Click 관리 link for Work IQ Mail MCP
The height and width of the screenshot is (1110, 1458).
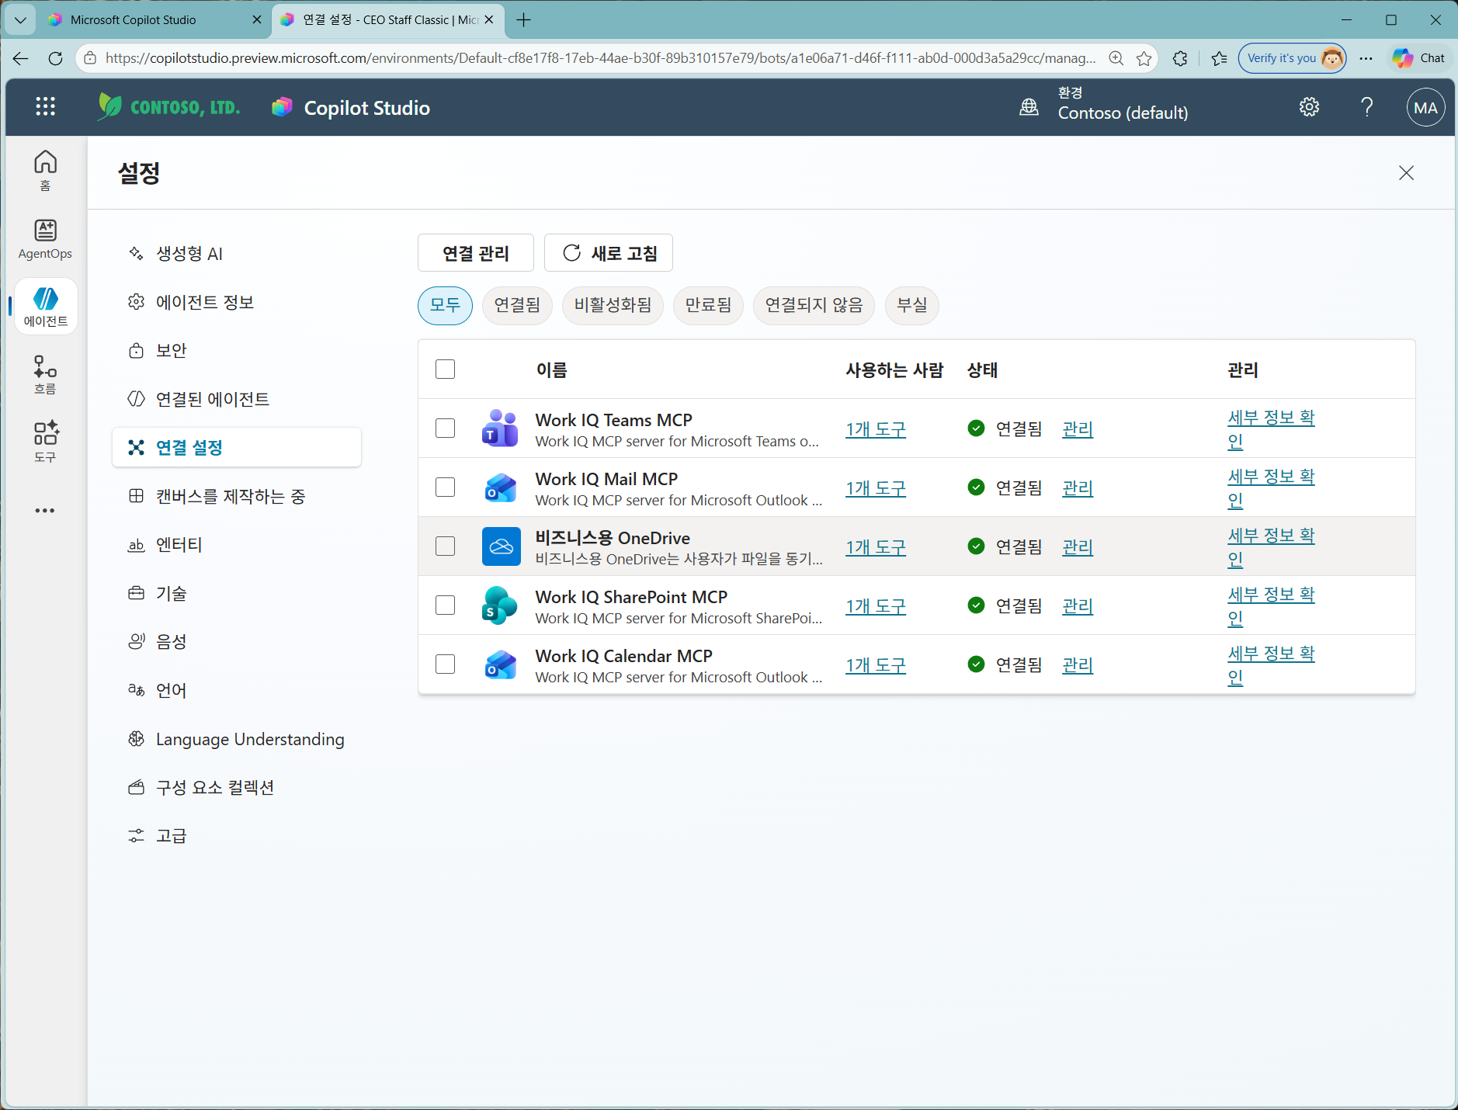(1078, 488)
